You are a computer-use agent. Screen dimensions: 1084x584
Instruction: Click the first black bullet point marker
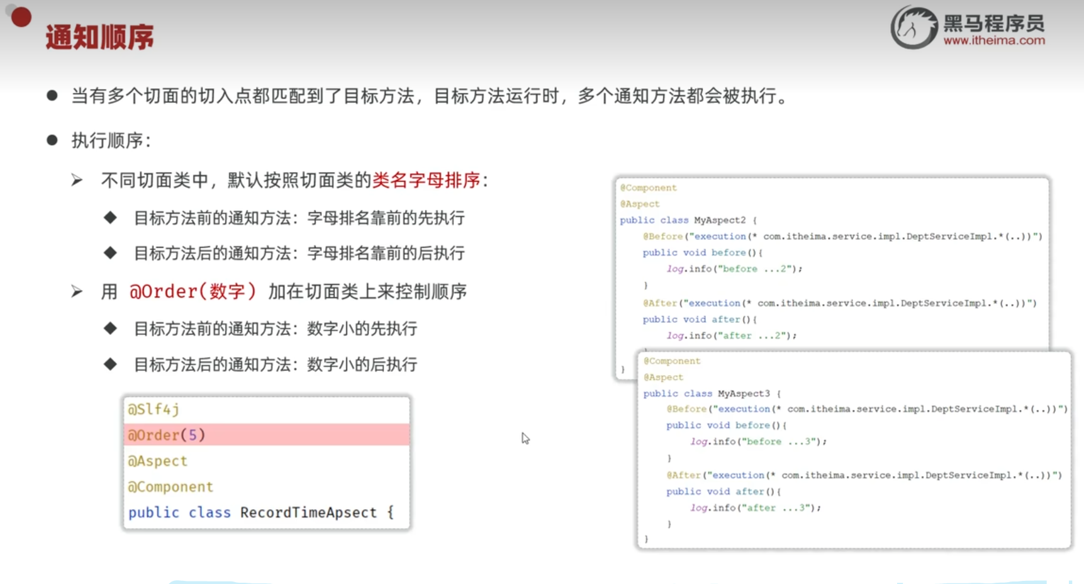(x=53, y=94)
